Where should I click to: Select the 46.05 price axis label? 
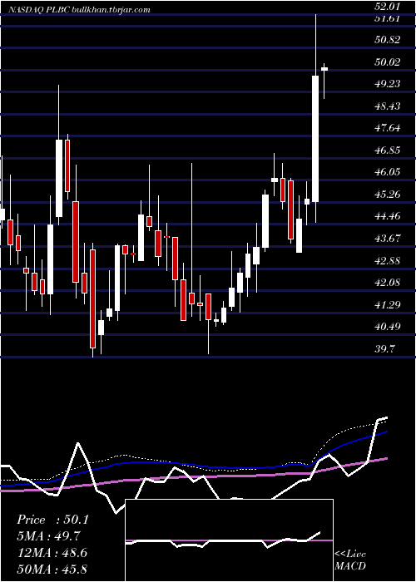click(x=388, y=172)
